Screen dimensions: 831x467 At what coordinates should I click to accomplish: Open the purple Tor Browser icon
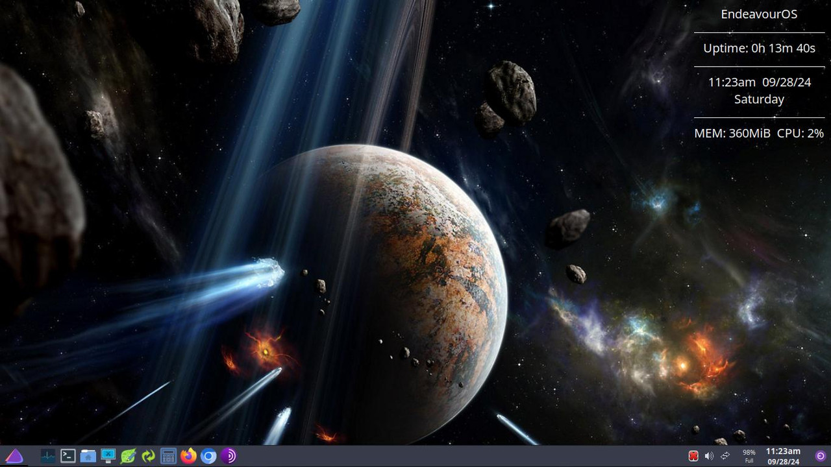click(x=229, y=456)
